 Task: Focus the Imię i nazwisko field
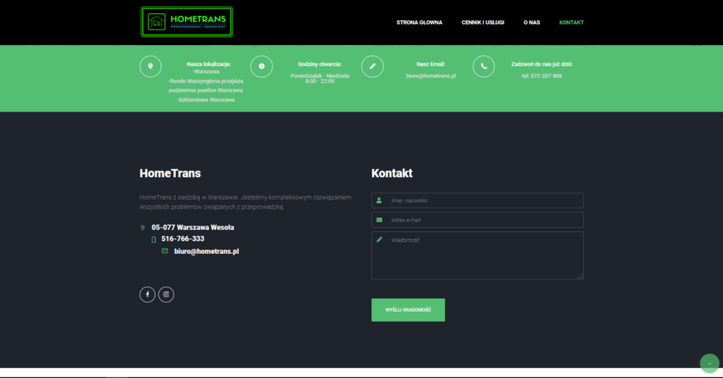(x=484, y=201)
